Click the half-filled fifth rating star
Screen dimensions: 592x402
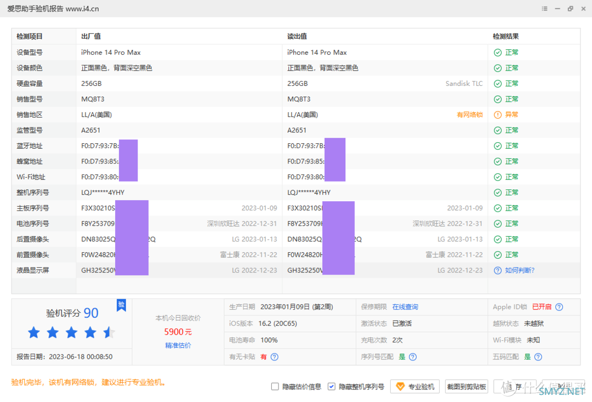tap(109, 333)
